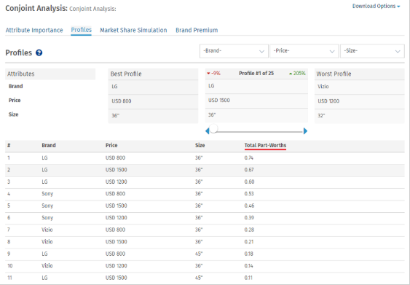Select 'Vizio' in Worst Profile
The width and height of the screenshot is (410, 285).
click(x=323, y=87)
